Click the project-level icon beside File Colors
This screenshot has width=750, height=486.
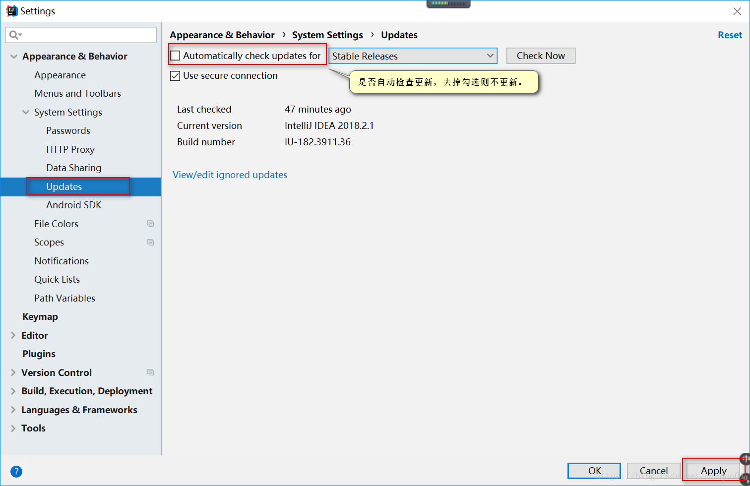pos(151,224)
